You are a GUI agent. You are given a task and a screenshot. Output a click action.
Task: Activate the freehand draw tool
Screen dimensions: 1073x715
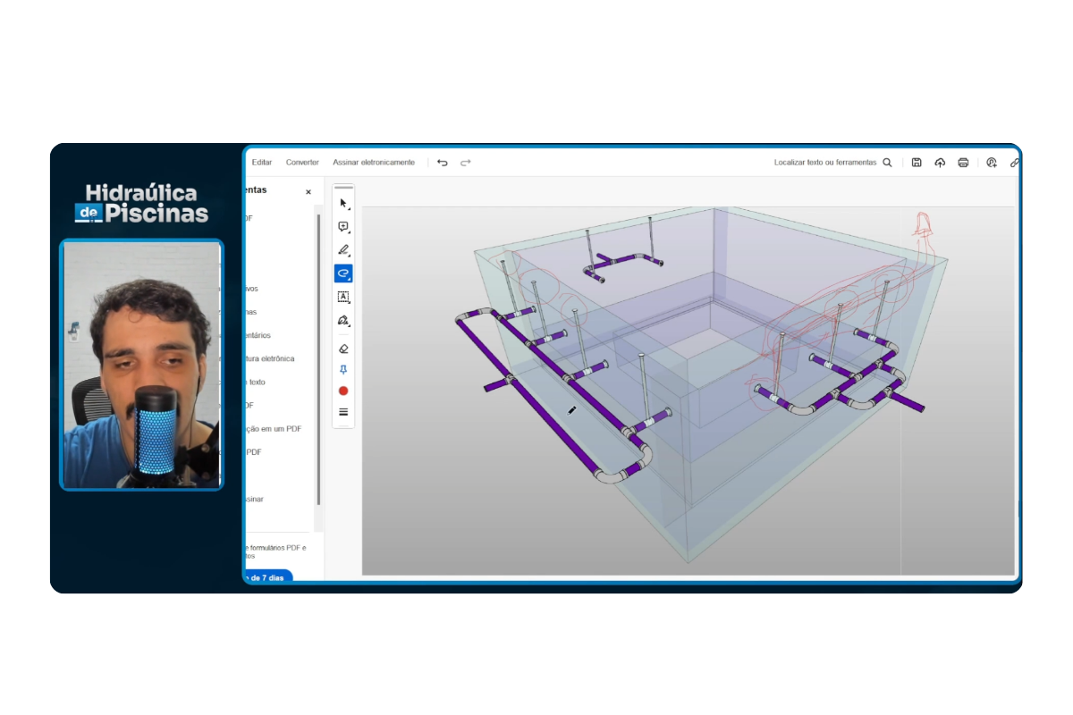343,273
